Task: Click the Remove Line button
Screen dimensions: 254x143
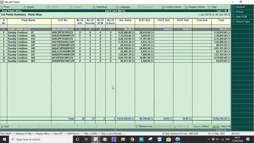Action: [x=144, y=126]
